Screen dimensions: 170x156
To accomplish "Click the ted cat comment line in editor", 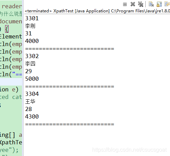I will pos(11,97).
